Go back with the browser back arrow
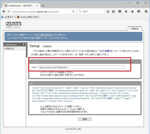 click(x=4, y=11)
